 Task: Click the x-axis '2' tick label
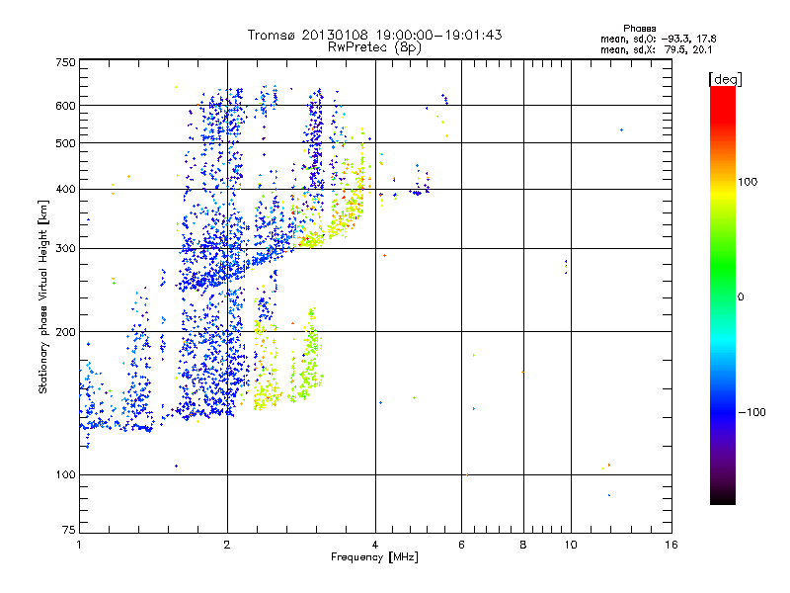tap(227, 545)
